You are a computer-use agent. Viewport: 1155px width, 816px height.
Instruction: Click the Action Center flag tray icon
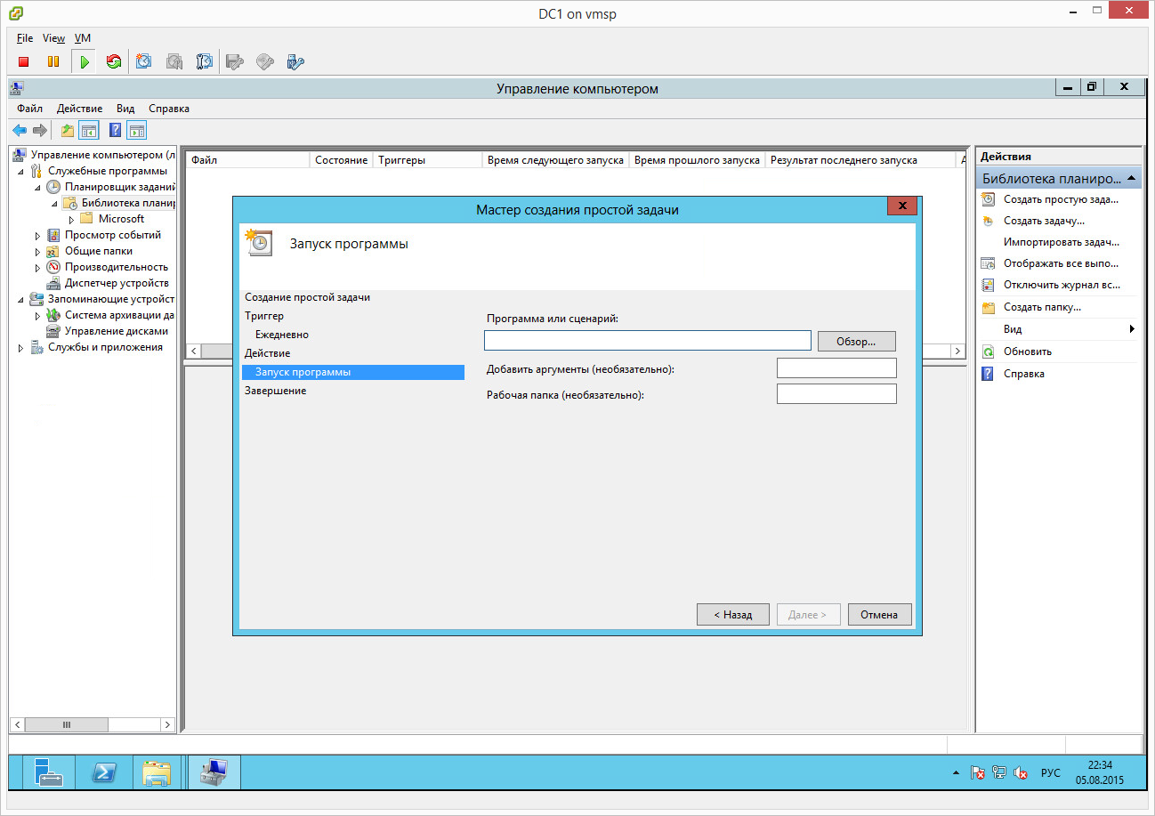(x=977, y=772)
